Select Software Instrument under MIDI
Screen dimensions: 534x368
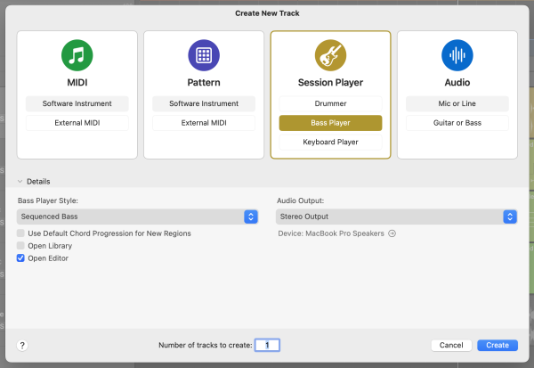pos(77,103)
